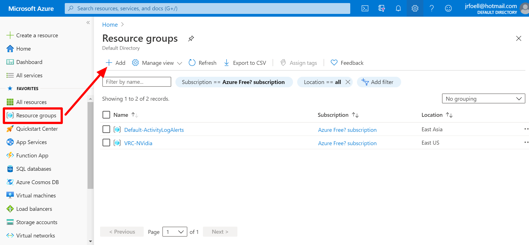Screen dimensions: 529x245
Task: Click the East US location cell
Action: pyautogui.click(x=430, y=143)
